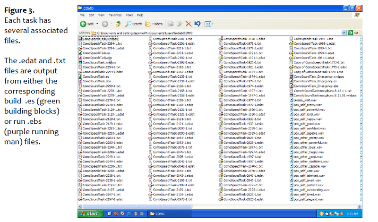Select file ComoSoundTask-2197-1.edat
378x222 pixels.
pyautogui.click(x=101, y=199)
